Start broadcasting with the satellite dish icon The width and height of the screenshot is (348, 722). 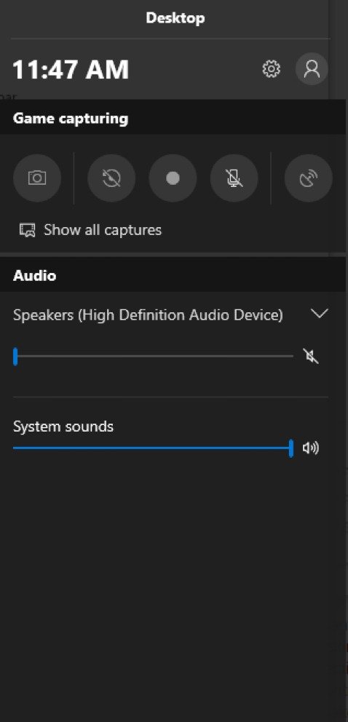click(309, 178)
